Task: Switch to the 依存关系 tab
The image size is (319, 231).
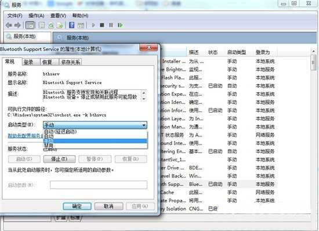Action: click(x=70, y=62)
